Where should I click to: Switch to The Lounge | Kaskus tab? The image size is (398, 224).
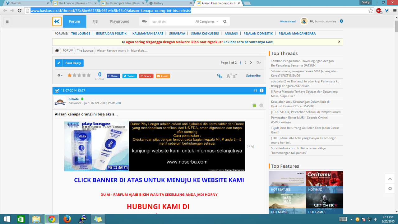pos(75,3)
